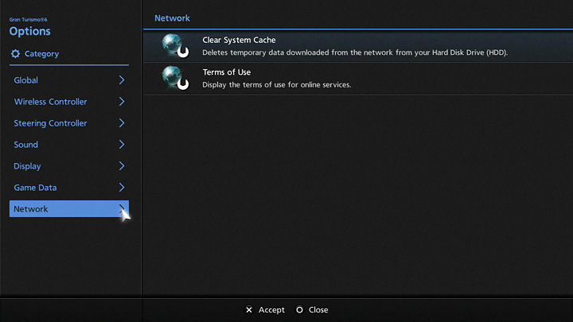Click the chevron in the Sound row

(122, 145)
